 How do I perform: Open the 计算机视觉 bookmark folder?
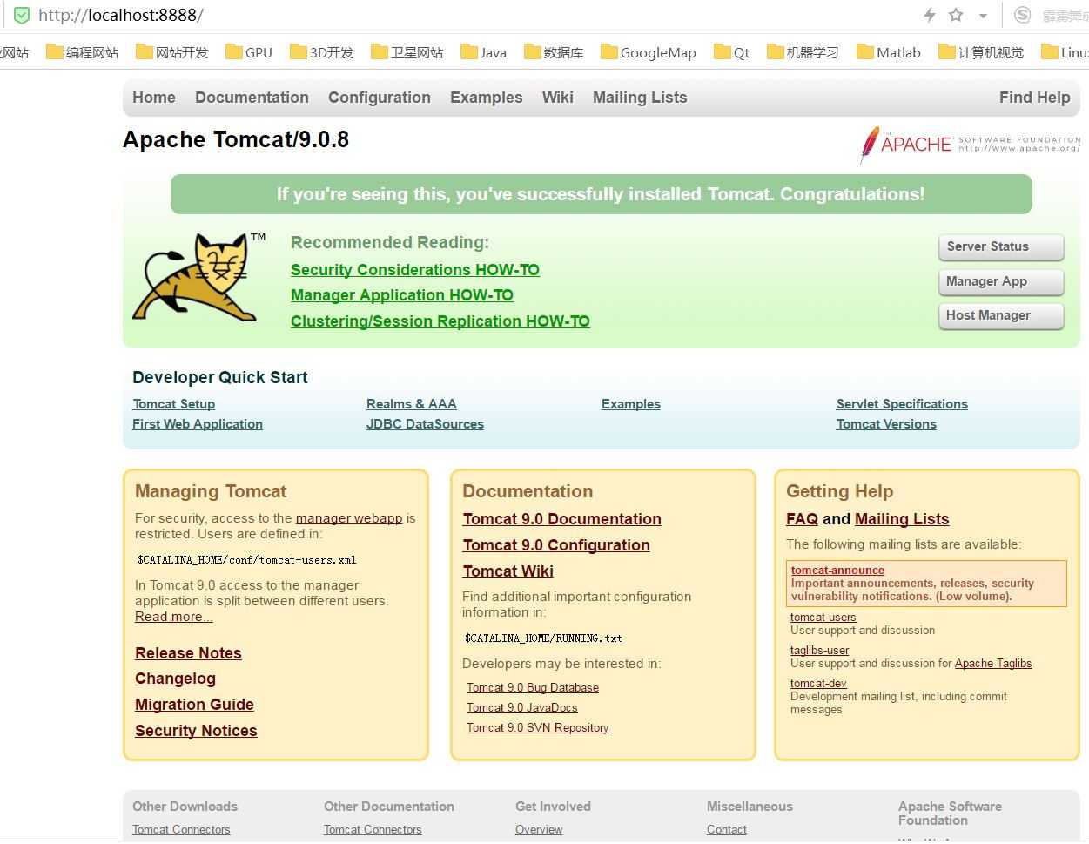pyautogui.click(x=981, y=52)
